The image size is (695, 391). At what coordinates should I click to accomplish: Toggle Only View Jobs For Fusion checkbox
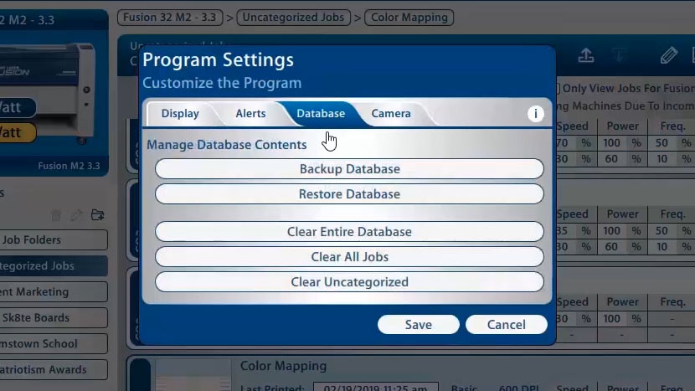point(557,88)
